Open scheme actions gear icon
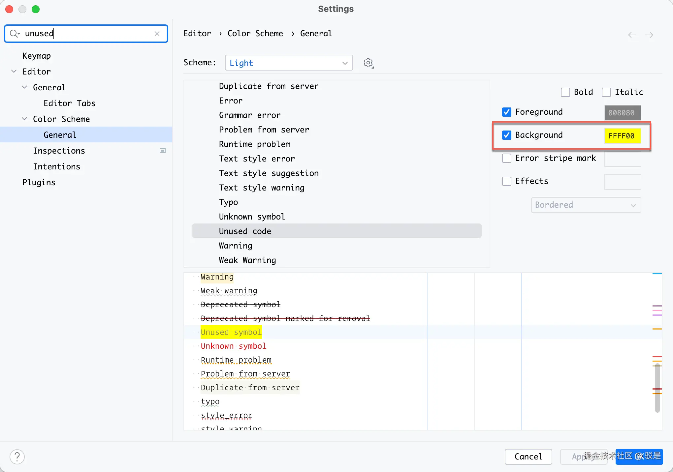Screen dimensions: 673x472 point(369,63)
